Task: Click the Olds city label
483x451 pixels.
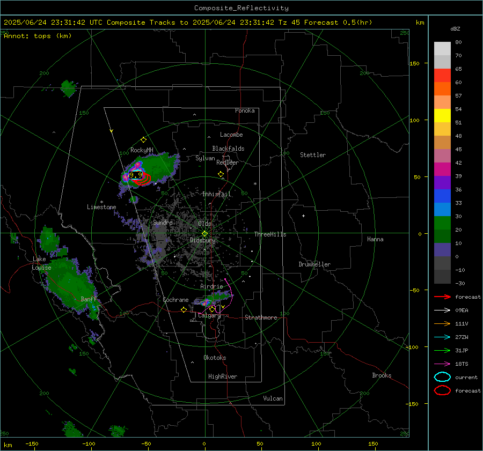Action: tap(204, 224)
